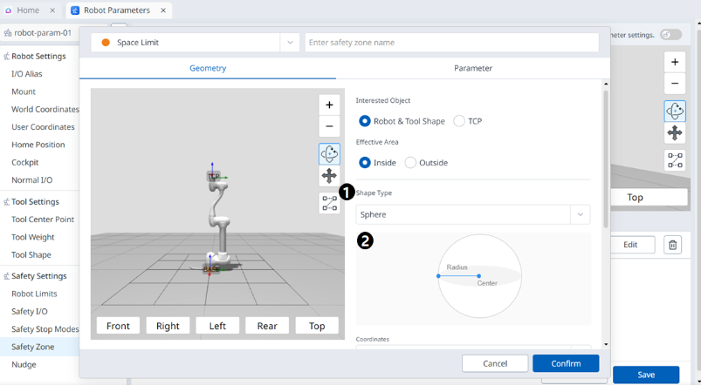
Task: Click the trash delete icon beside Edit
Action: pyautogui.click(x=672, y=245)
